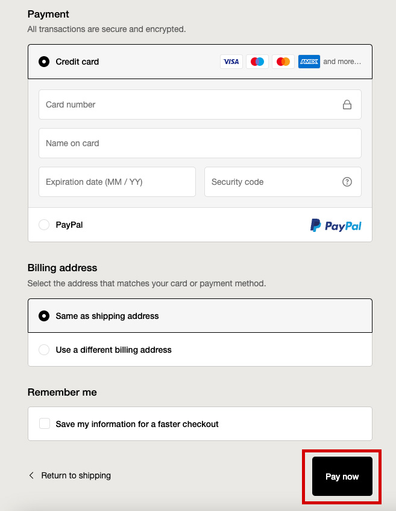This screenshot has height=511, width=396.
Task: Click the Maestro card icon
Action: (257, 62)
